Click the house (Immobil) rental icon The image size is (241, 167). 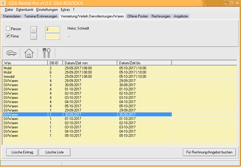coord(29,53)
